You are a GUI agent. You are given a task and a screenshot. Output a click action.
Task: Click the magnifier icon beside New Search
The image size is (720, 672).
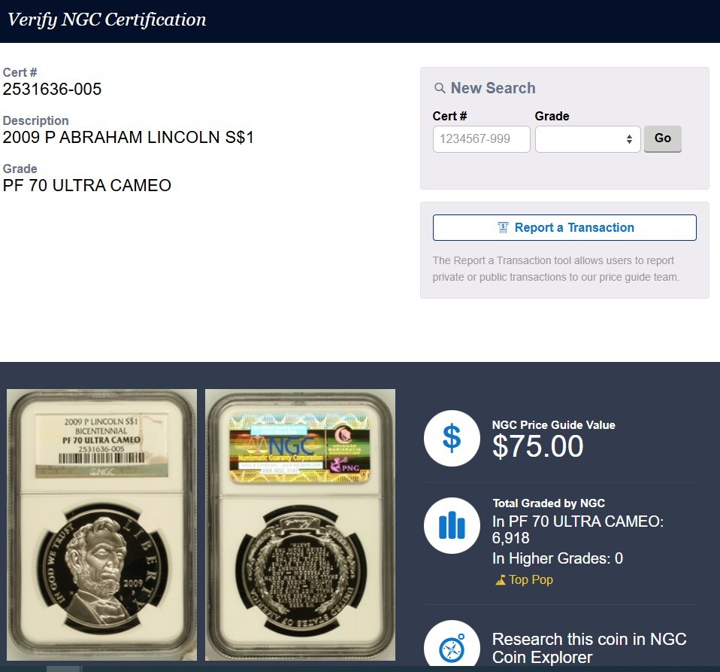(440, 88)
